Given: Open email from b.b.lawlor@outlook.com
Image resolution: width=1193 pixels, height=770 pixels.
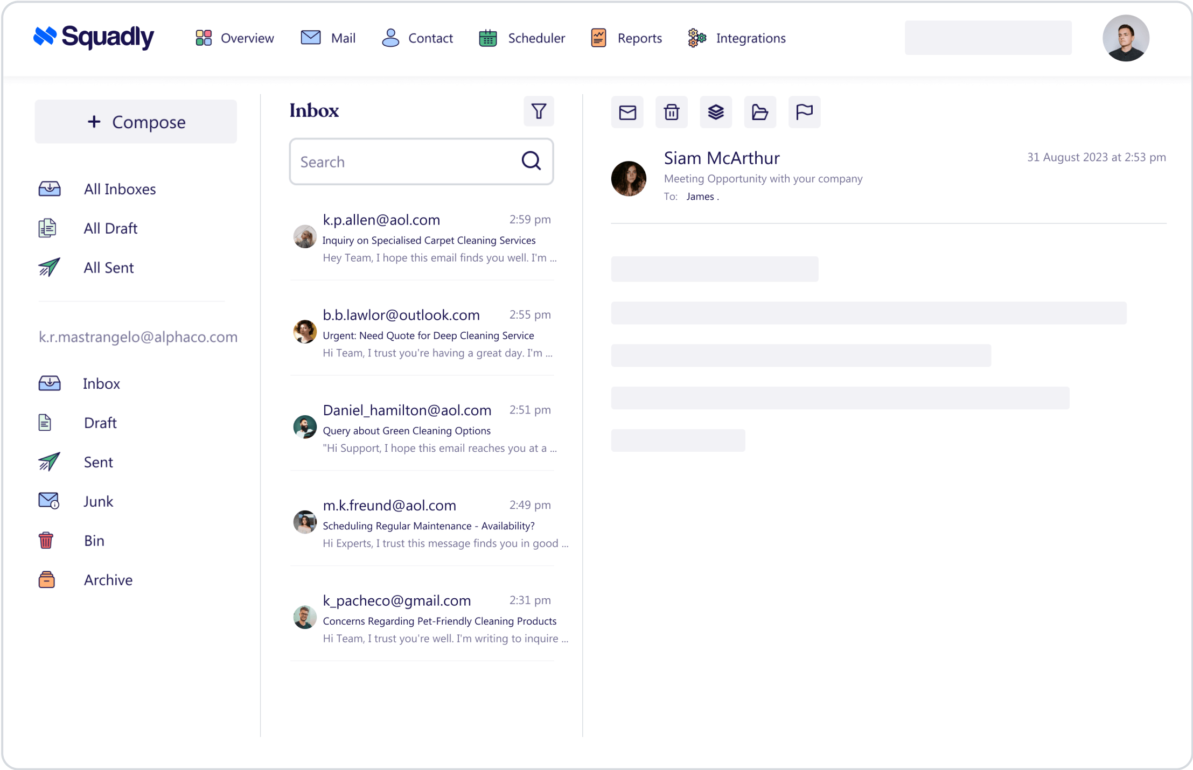Looking at the screenshot, I should tap(423, 333).
